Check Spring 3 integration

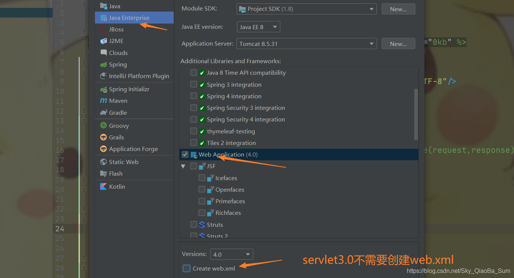tap(193, 84)
